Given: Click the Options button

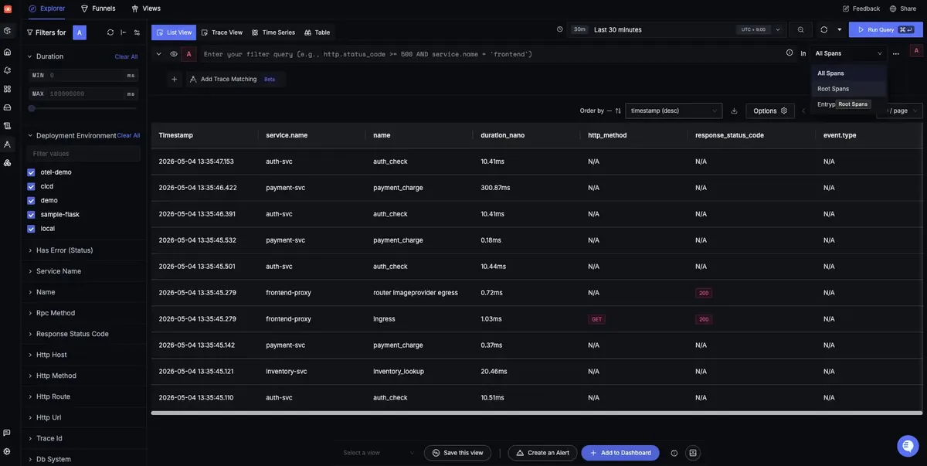Looking at the screenshot, I should pos(770,111).
